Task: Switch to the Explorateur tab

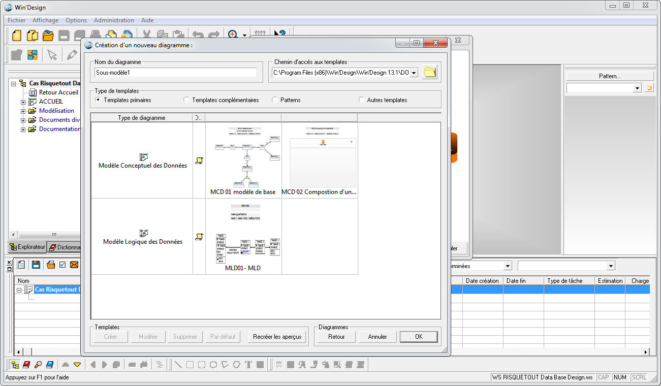Action: pyautogui.click(x=28, y=247)
